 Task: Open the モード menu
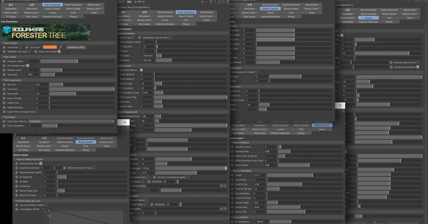click(x=122, y=2)
